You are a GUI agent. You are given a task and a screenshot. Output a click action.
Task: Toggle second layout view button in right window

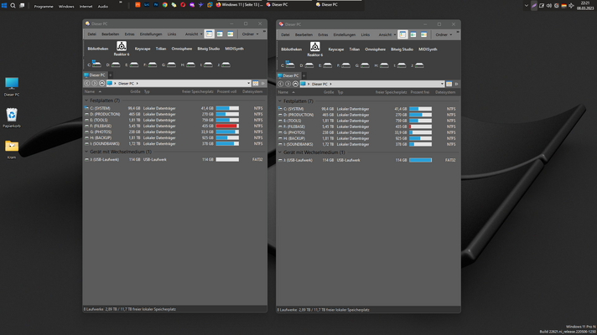pos(413,34)
